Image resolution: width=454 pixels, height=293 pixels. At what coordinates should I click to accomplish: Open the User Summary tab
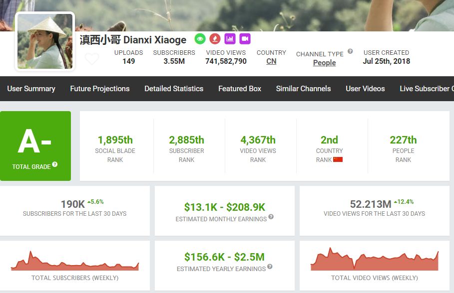coord(31,89)
